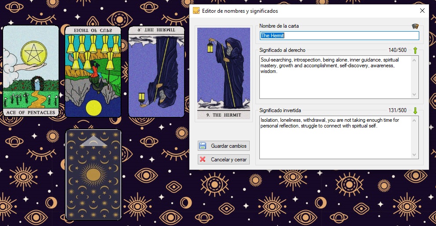Click Cancelar y cerrar button
Screen dimensions: 436x226
point(224,159)
